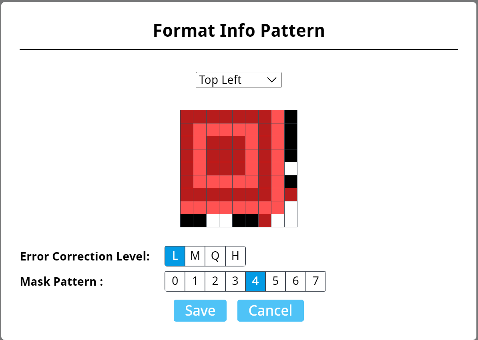Click the black module at grid top-right corner
478x340 pixels.
pyautogui.click(x=291, y=116)
